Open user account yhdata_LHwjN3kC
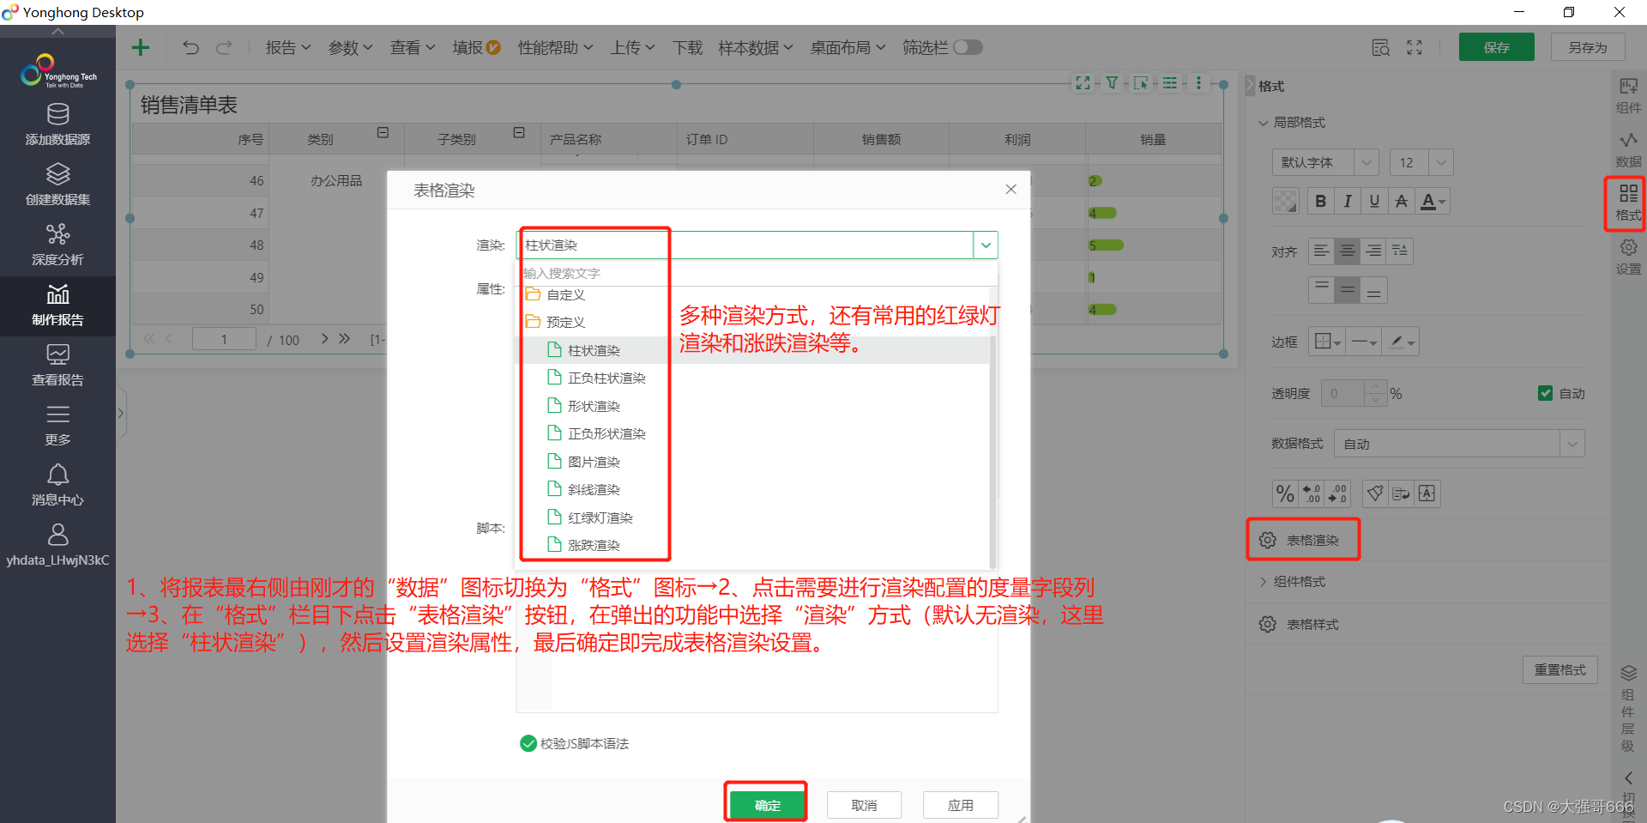This screenshot has width=1647, height=823. [x=57, y=545]
